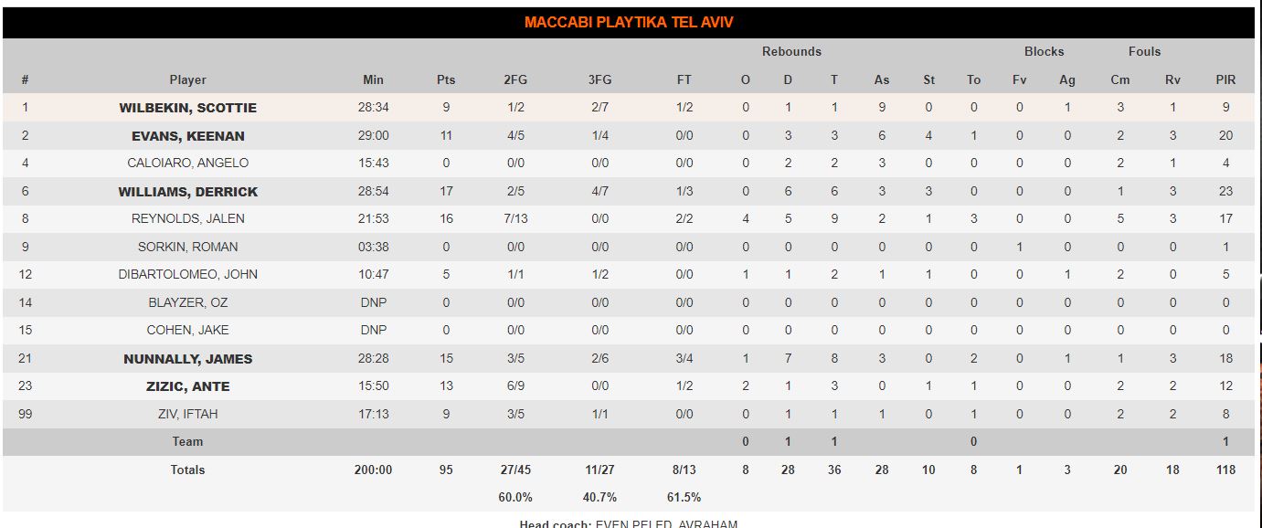Select Jake Cohen's player name
This screenshot has height=528, width=1262.
click(187, 330)
